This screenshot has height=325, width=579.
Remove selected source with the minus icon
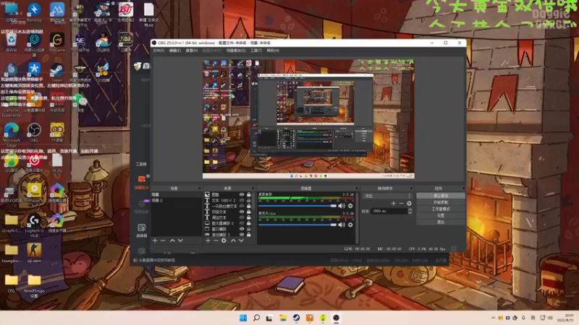pos(216,240)
